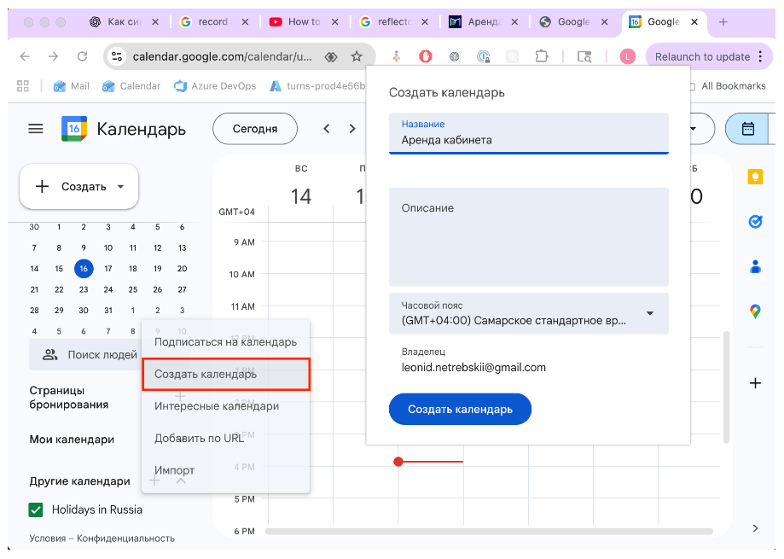Open the Chrome extensions puzzle icon
784x559 pixels.
coord(542,55)
